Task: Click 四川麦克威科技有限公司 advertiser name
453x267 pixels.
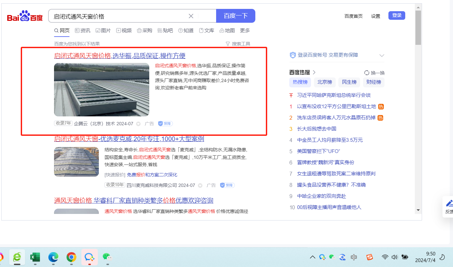Action: pos(152,185)
